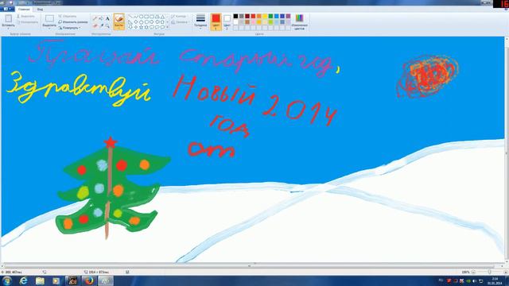Viewport: 509px width, 286px height.
Task: Activate Color 1 (Цвет 1) selector
Action: pyautogui.click(x=216, y=21)
